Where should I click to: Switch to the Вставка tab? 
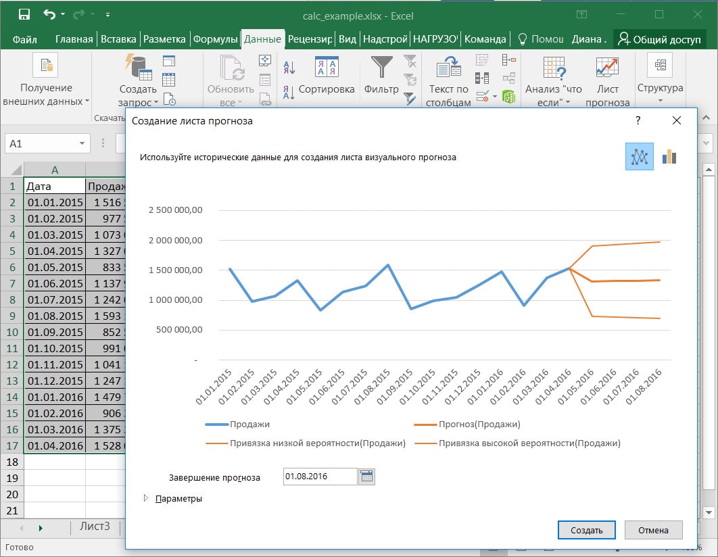[x=118, y=39]
